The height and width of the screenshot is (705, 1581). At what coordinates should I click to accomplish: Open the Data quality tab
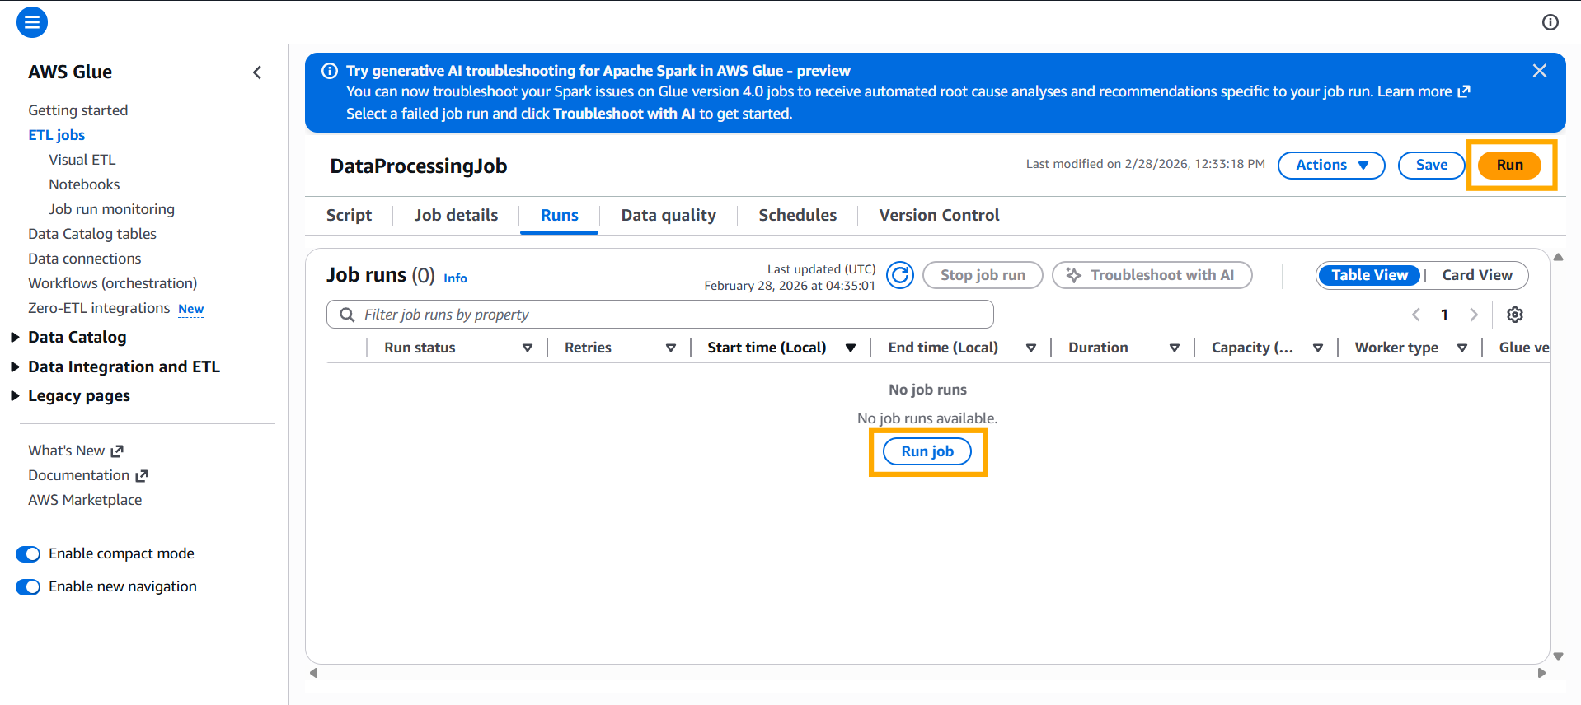tap(669, 215)
